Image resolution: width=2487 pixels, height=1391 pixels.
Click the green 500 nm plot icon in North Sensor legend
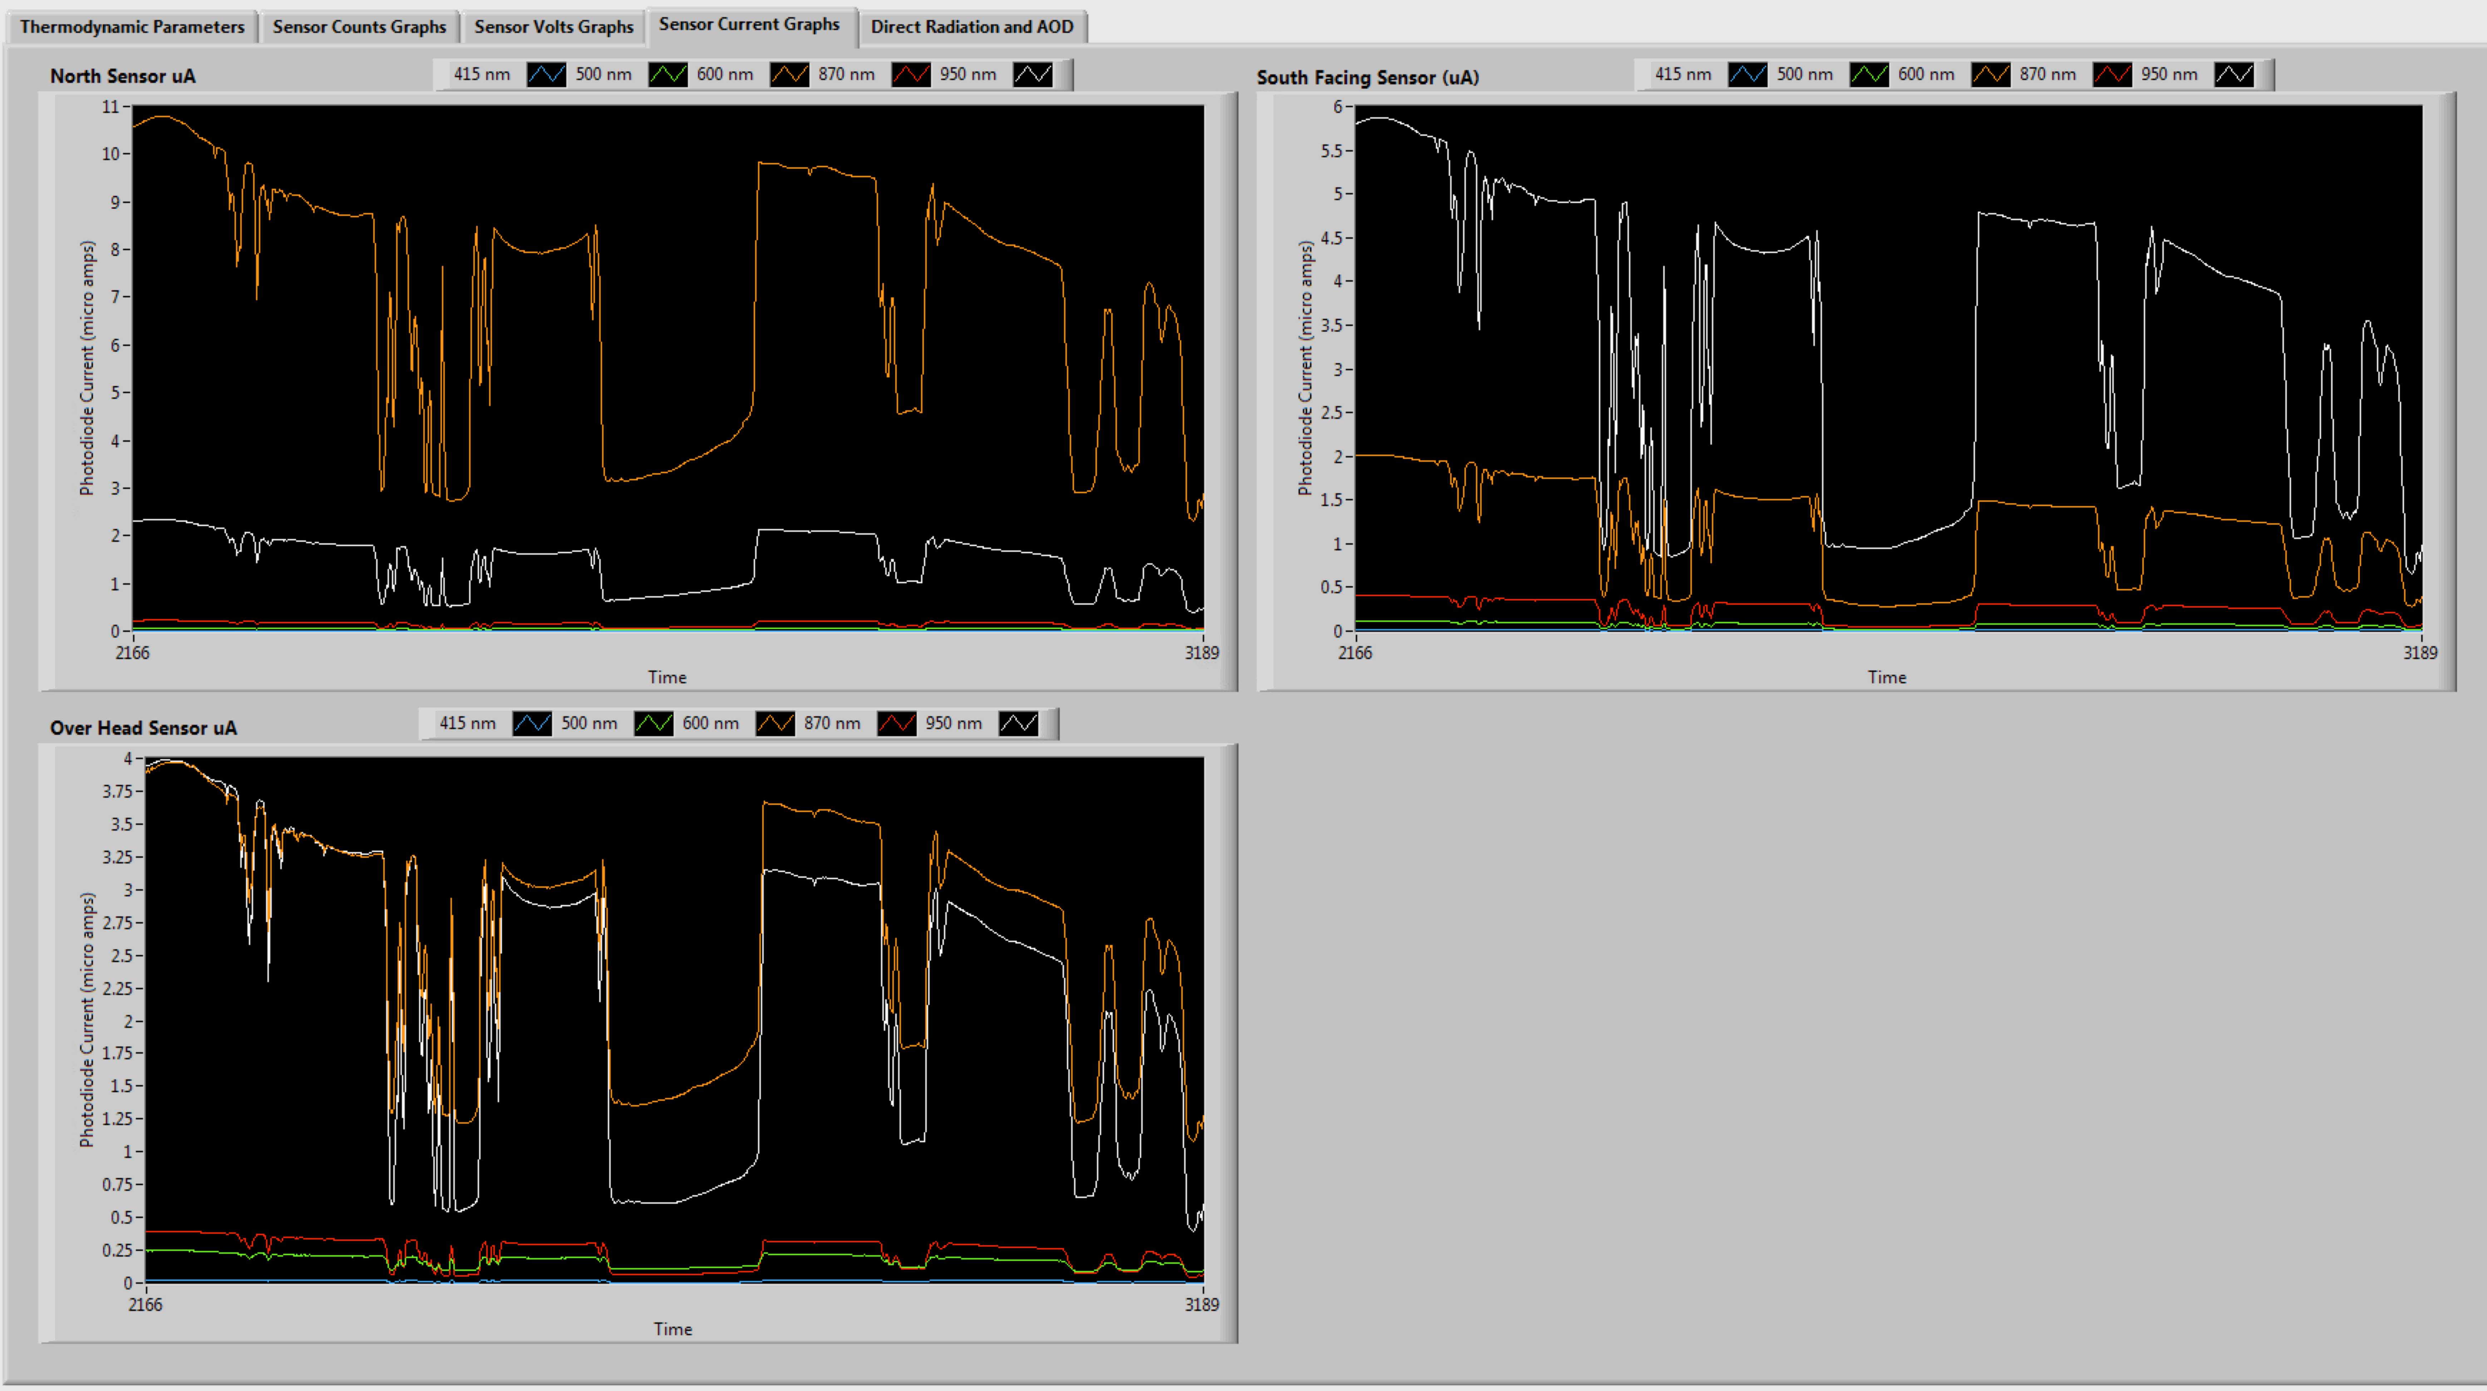coord(668,74)
